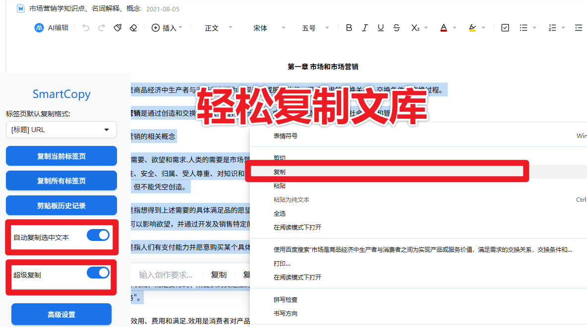Select the format painter brush icon
The height and width of the screenshot is (327, 587).
click(117, 28)
